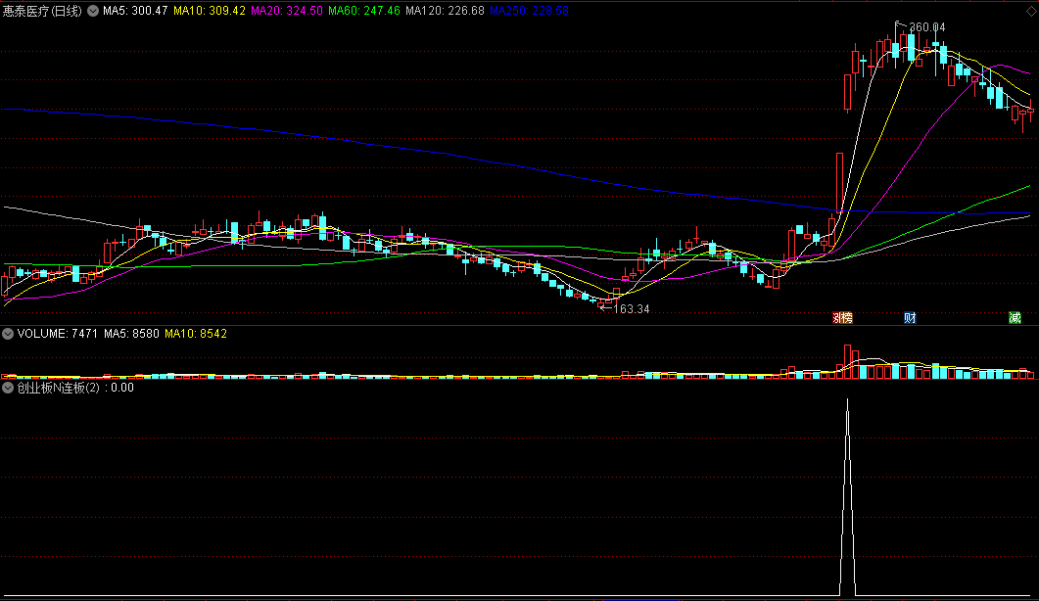Open the red 涨 event marker

coord(837,318)
